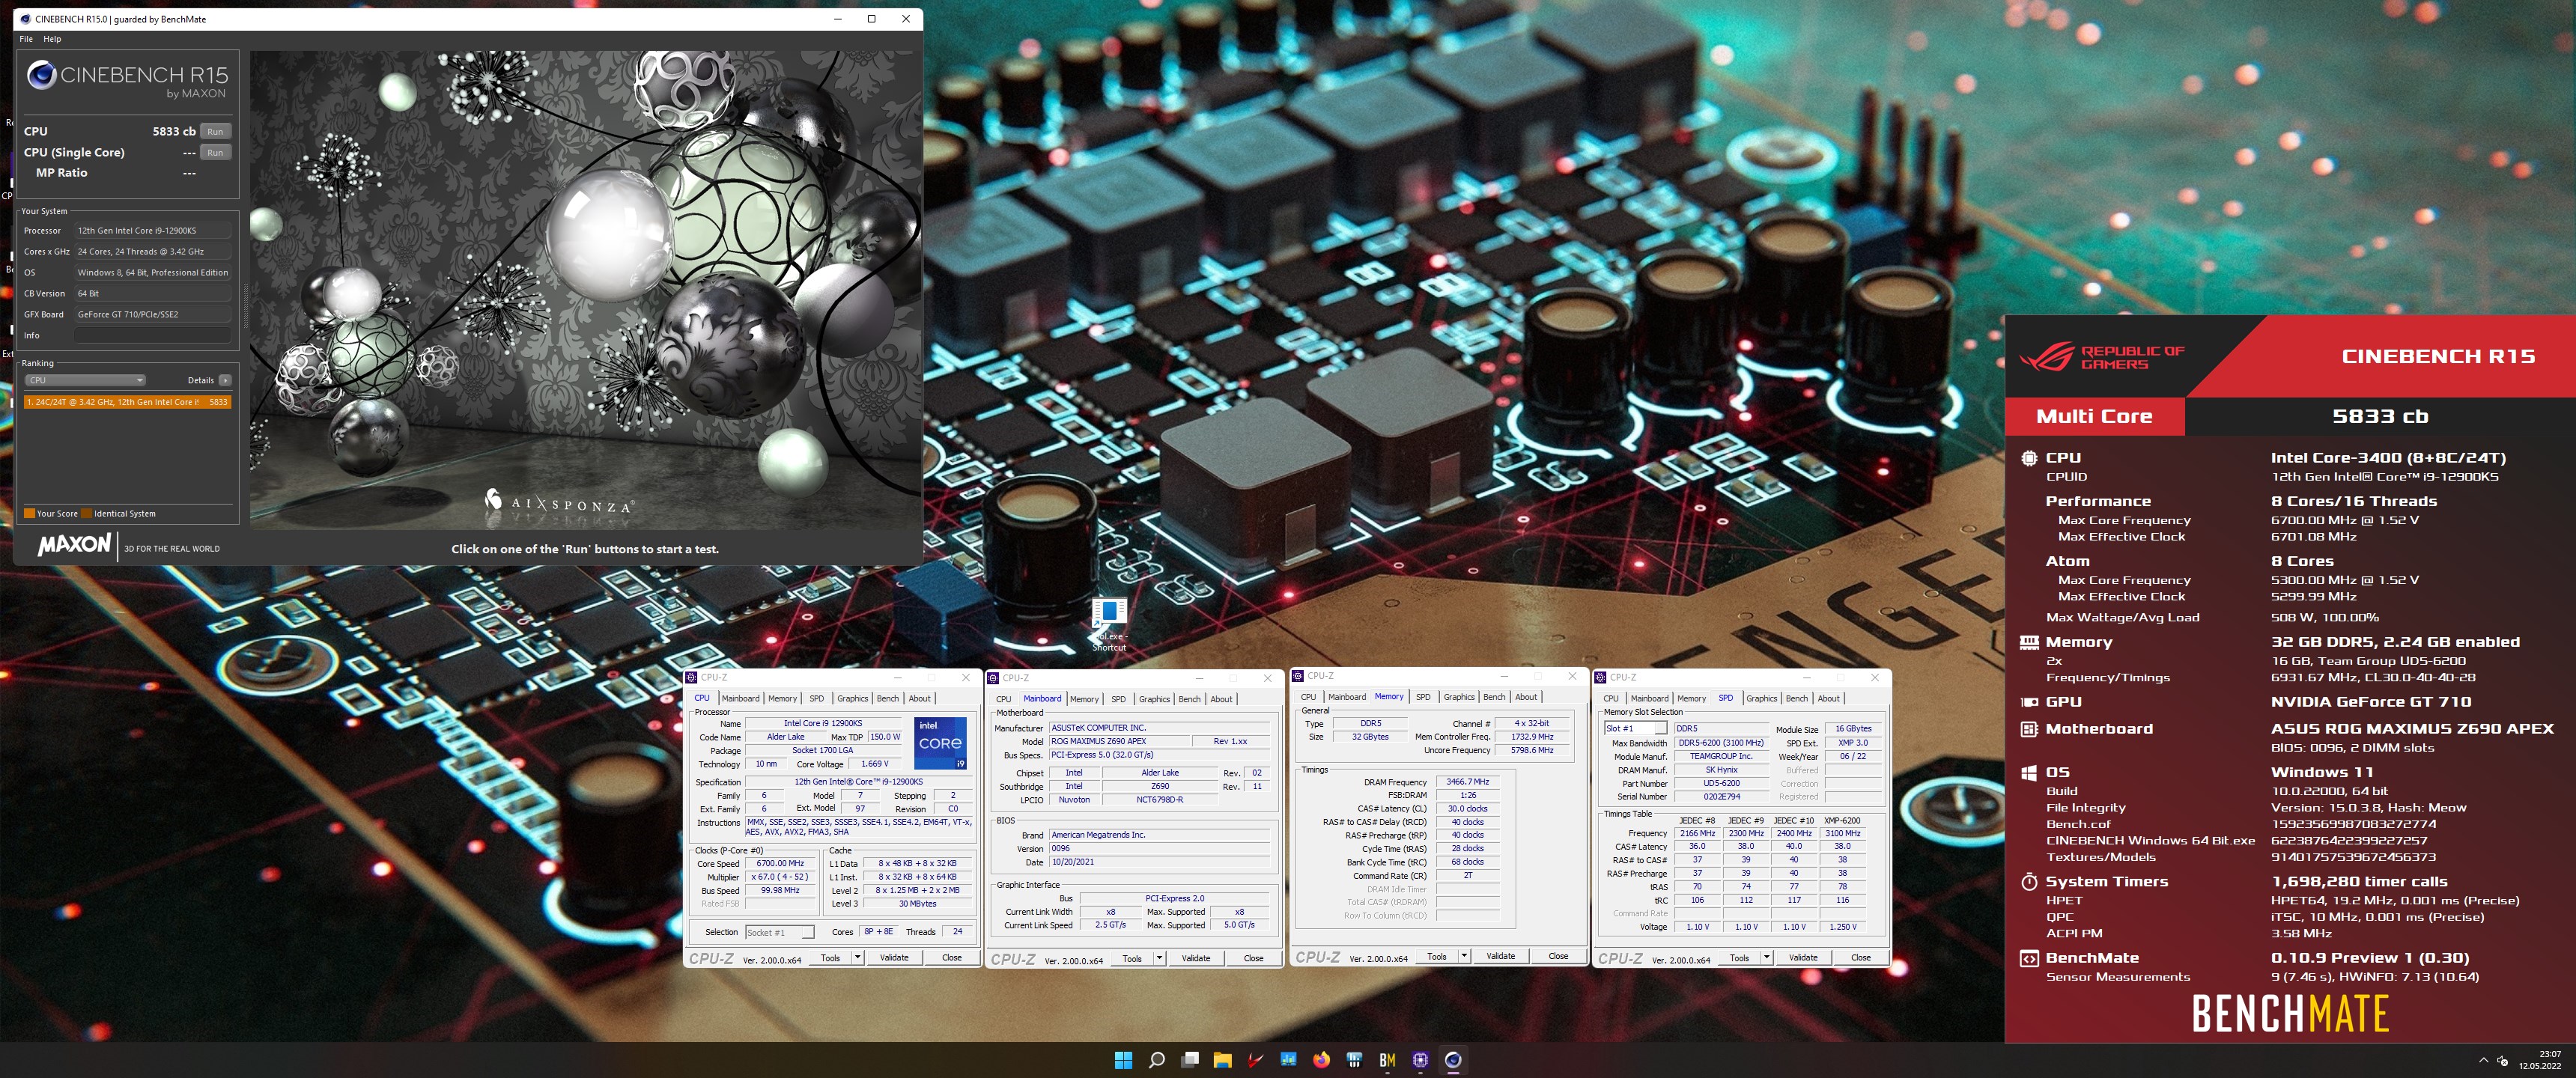This screenshot has height=1078, width=2576.
Task: Click Uncore Frequency 5798.6 MHz value
Action: pos(1531,750)
